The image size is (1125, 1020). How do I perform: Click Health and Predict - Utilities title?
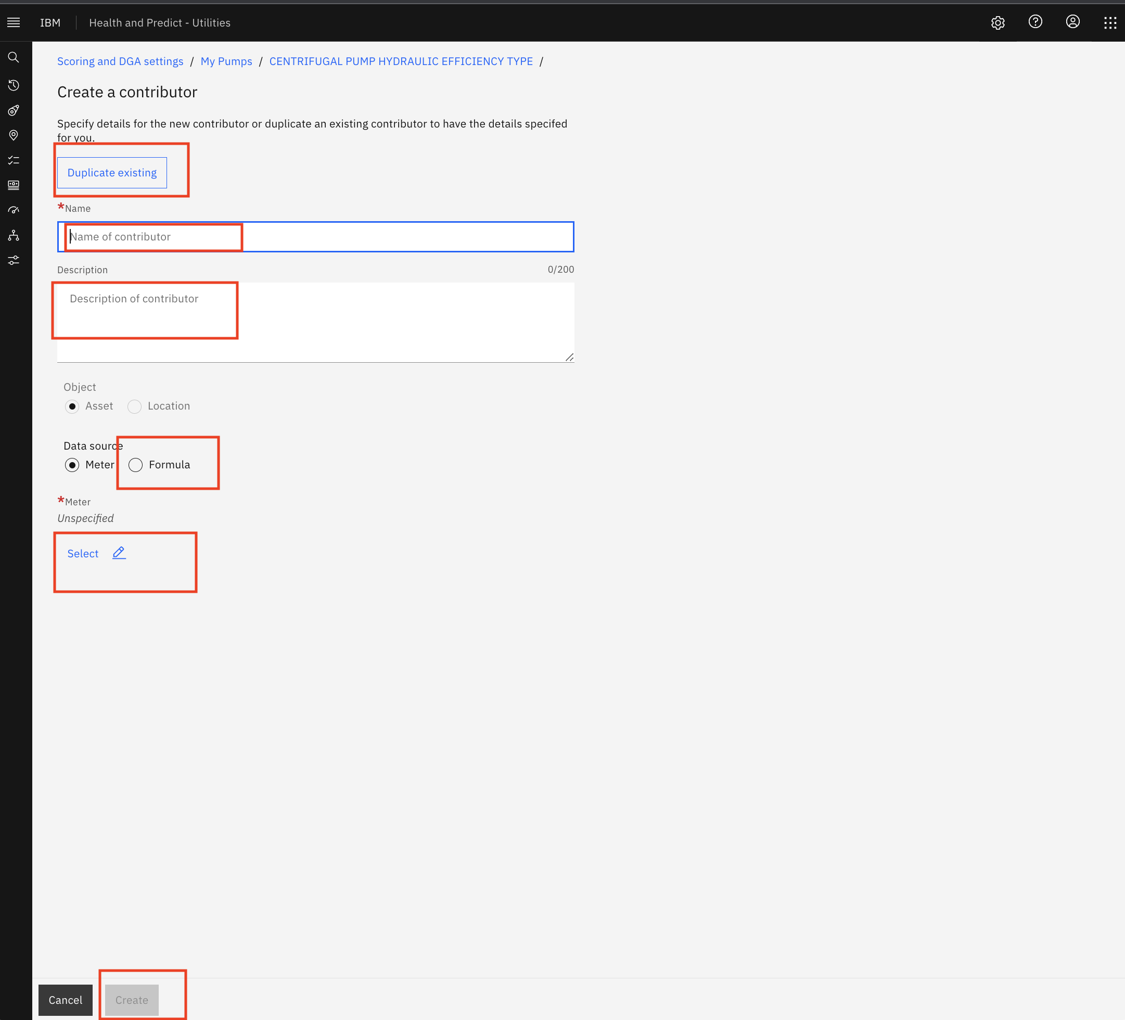click(160, 23)
